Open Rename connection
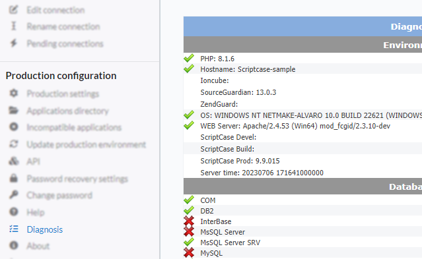 [x=63, y=26]
